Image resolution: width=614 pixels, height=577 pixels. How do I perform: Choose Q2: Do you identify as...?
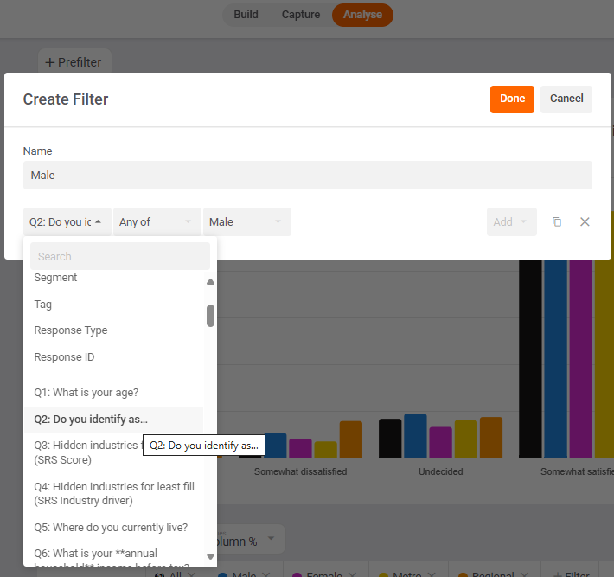(x=114, y=420)
